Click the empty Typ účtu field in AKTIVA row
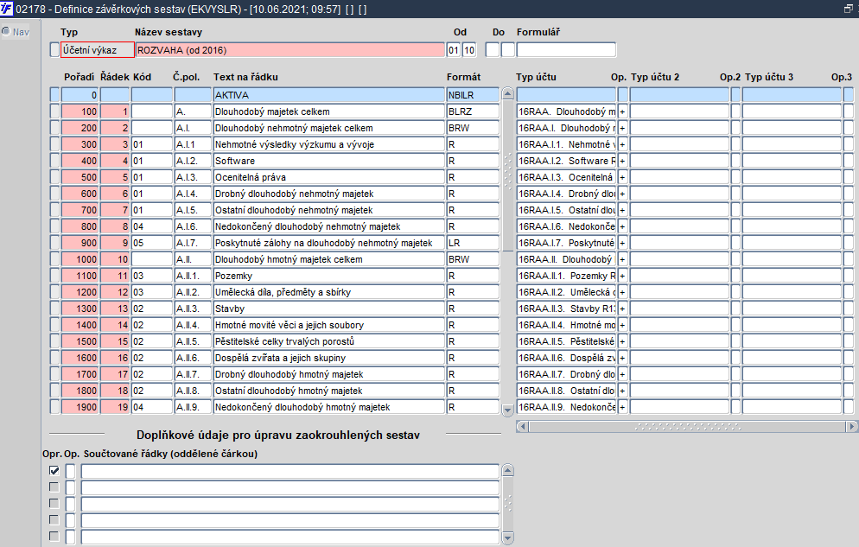Viewport: 859px width, 547px height. click(566, 95)
